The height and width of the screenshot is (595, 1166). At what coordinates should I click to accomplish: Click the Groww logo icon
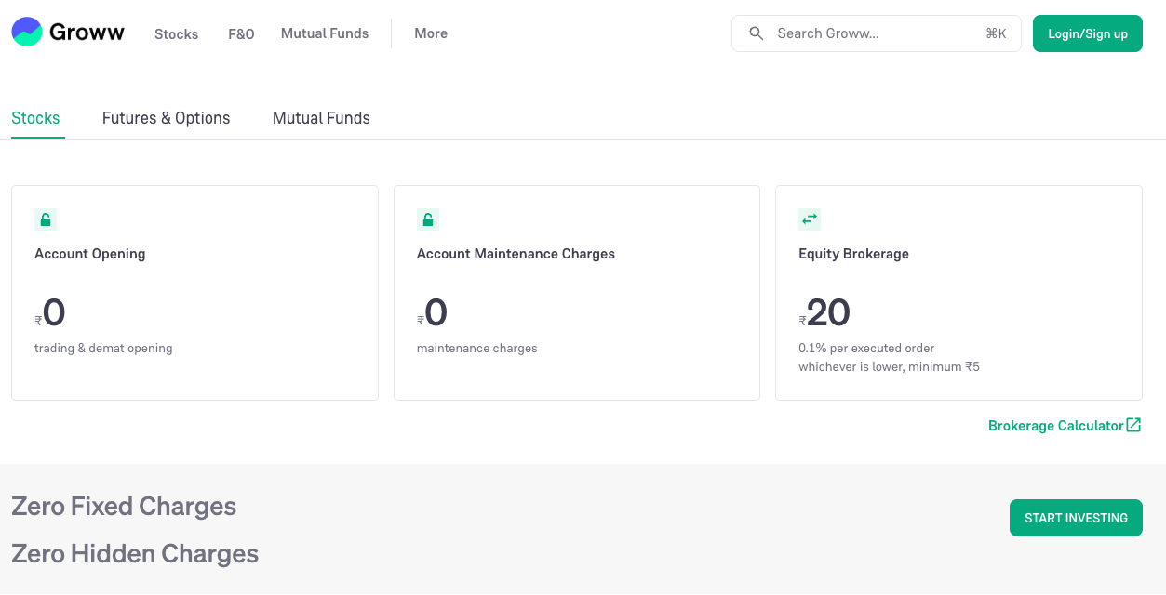pyautogui.click(x=27, y=32)
